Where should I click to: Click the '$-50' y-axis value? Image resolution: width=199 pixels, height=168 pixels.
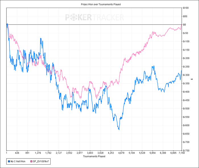[x=186, y=33]
